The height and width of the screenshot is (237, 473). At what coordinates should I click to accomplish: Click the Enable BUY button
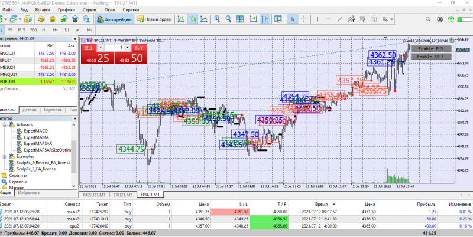pyautogui.click(x=431, y=48)
